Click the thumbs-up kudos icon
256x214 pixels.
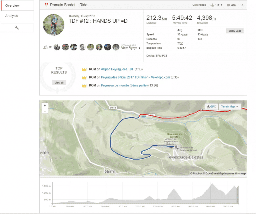[212, 5]
